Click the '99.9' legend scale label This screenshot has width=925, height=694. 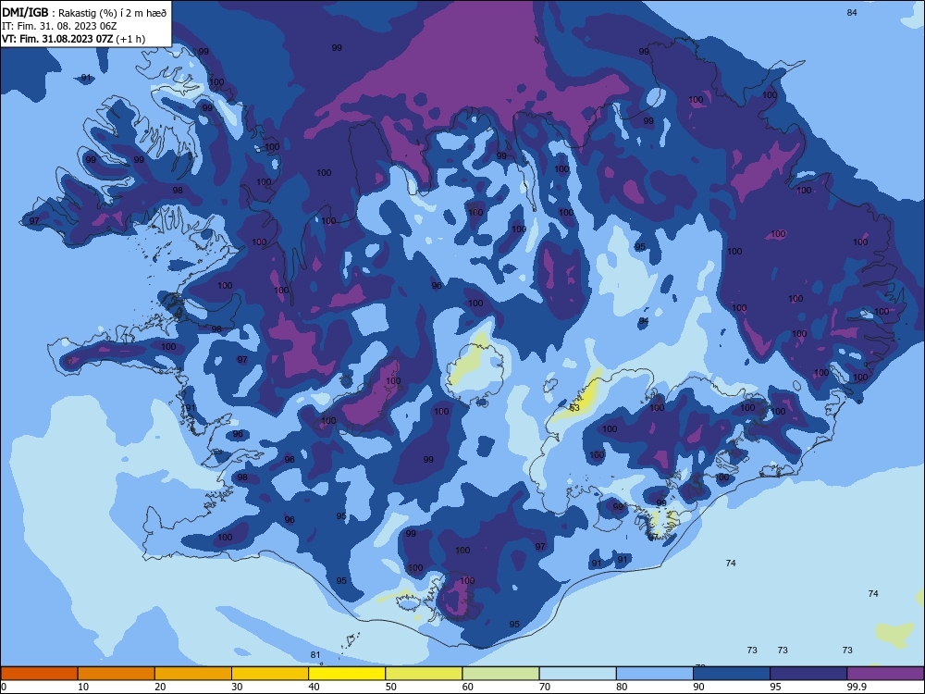(856, 687)
